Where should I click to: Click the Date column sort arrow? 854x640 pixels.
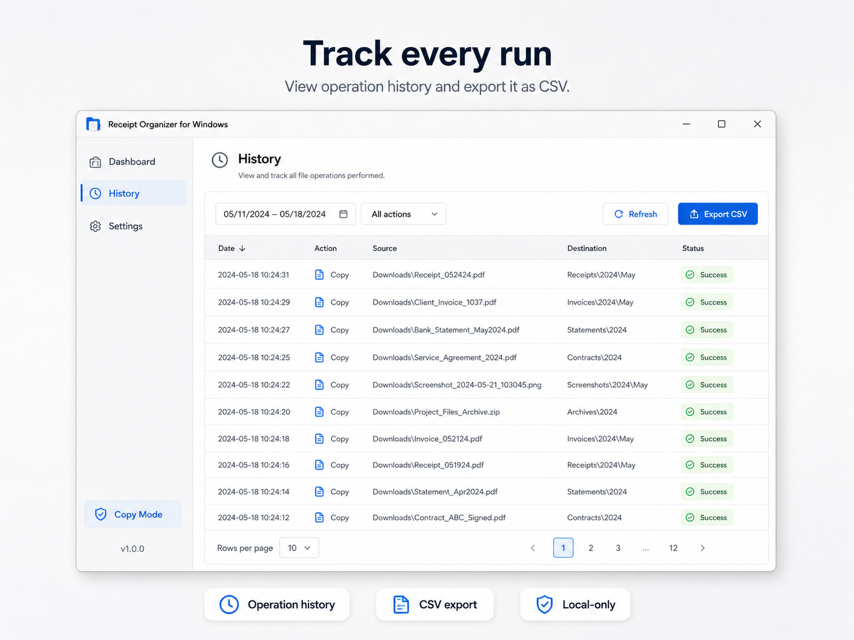point(242,248)
